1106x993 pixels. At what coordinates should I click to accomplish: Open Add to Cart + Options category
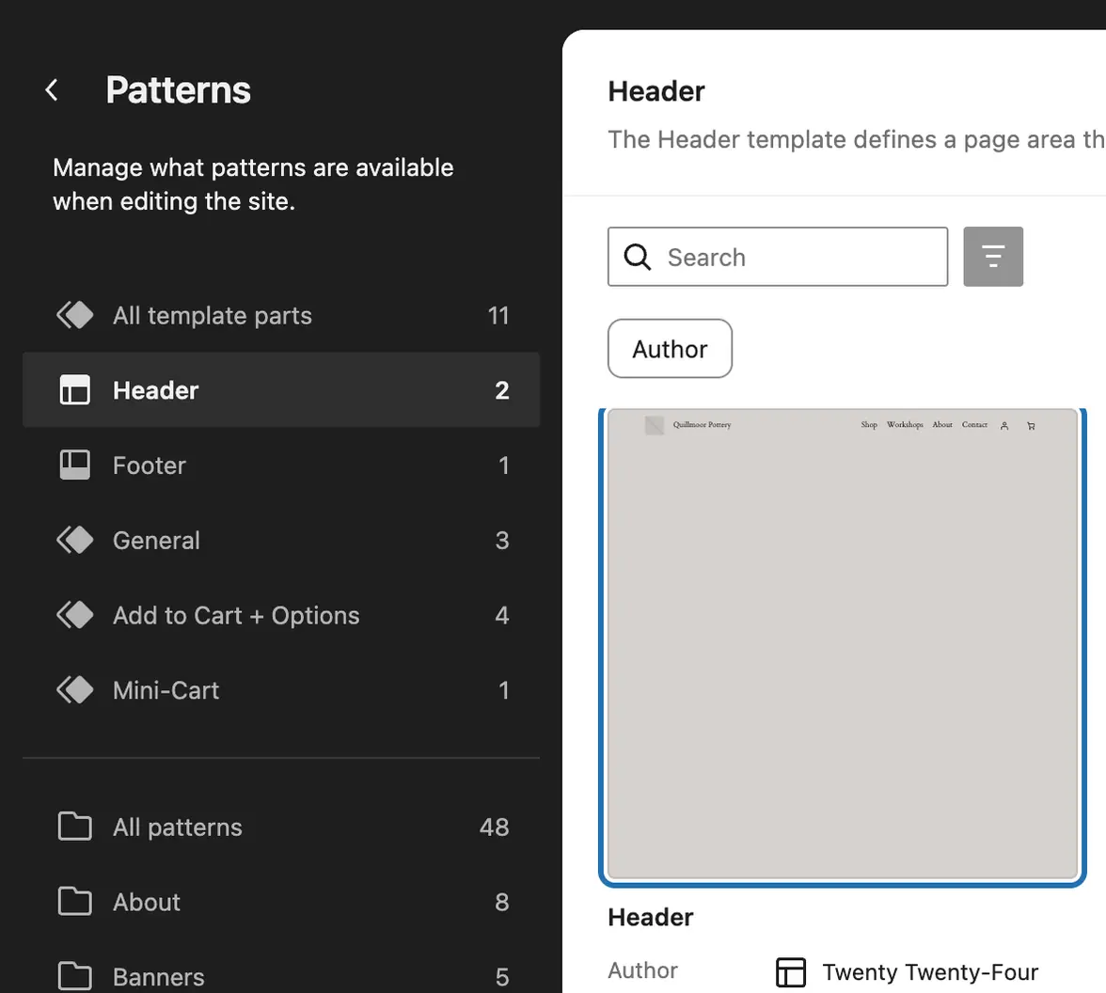[281, 615]
